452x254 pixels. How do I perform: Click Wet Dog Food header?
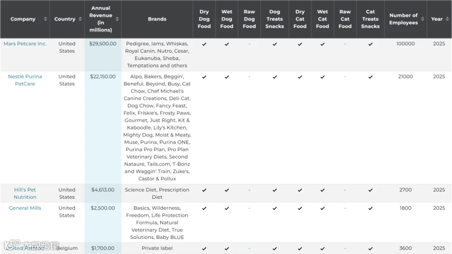[227, 19]
